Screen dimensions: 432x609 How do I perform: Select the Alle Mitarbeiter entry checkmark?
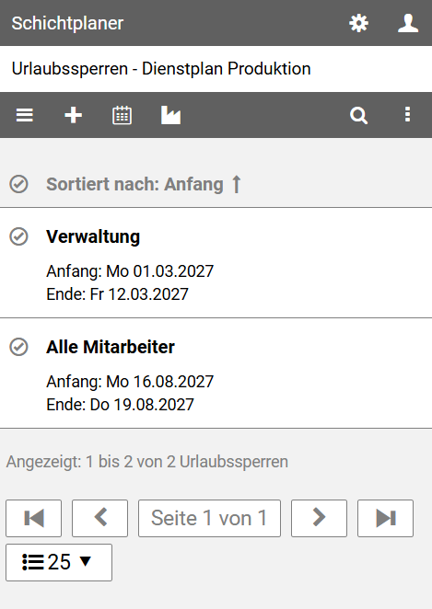(x=18, y=347)
